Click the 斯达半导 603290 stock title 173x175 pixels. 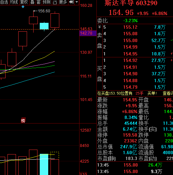[131, 3]
